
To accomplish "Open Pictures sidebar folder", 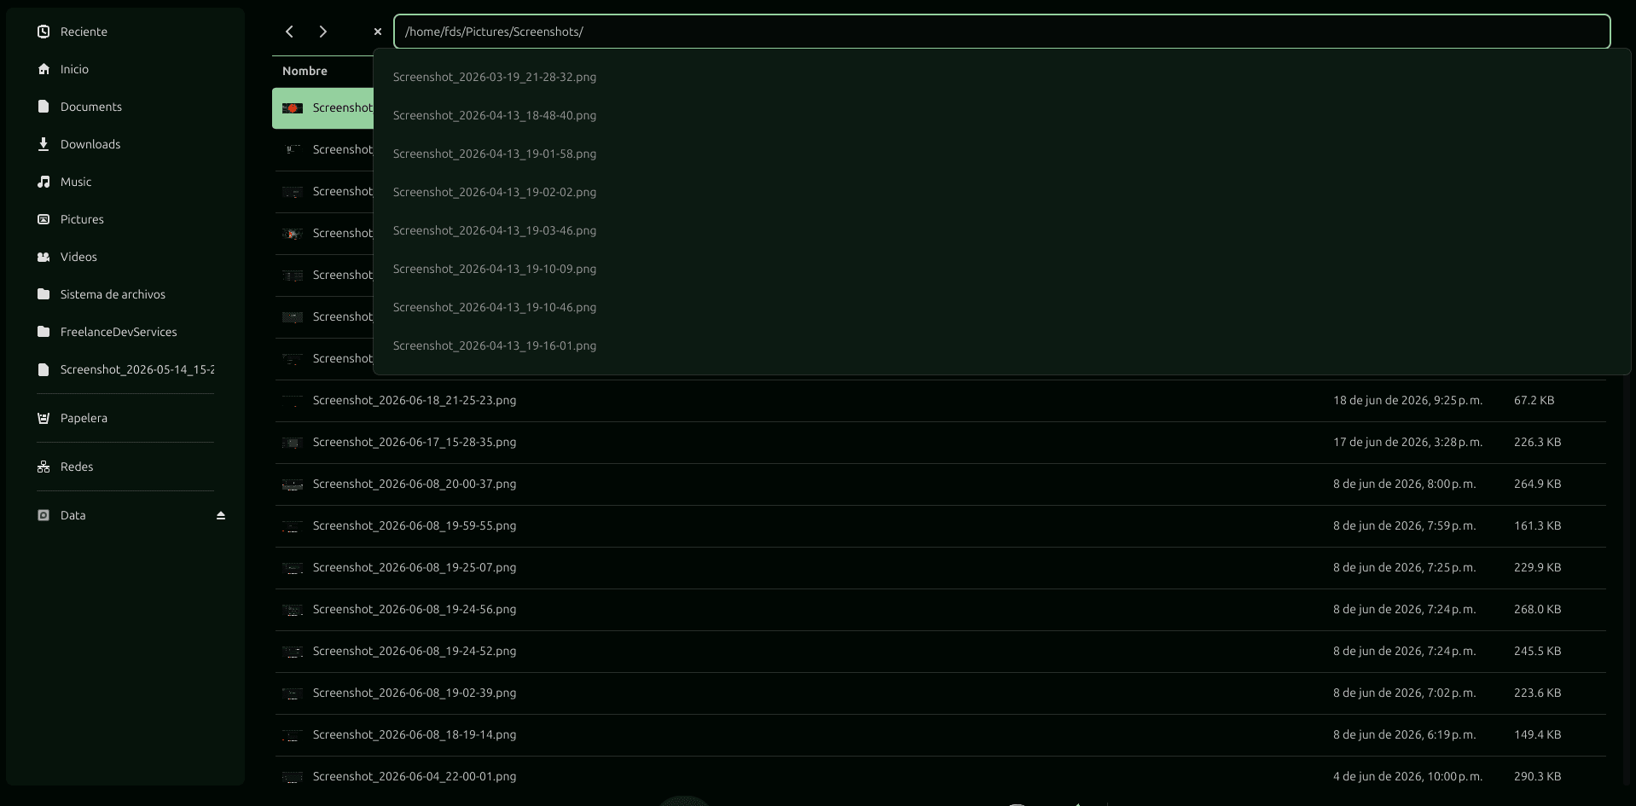I will [125, 219].
